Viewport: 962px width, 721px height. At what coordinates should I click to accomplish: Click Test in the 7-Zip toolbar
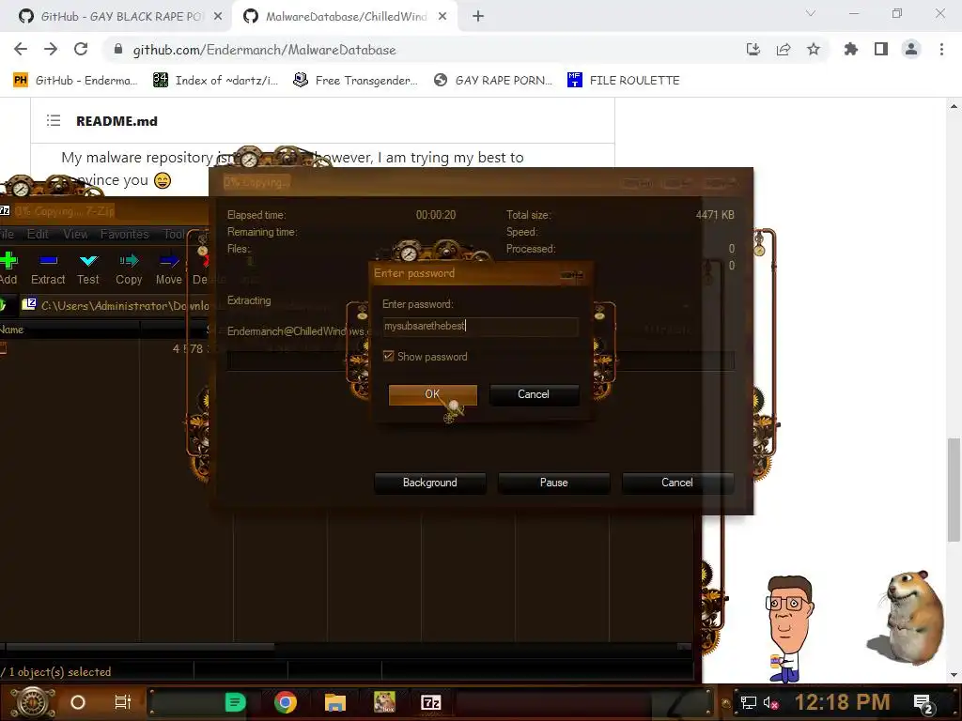(x=88, y=269)
